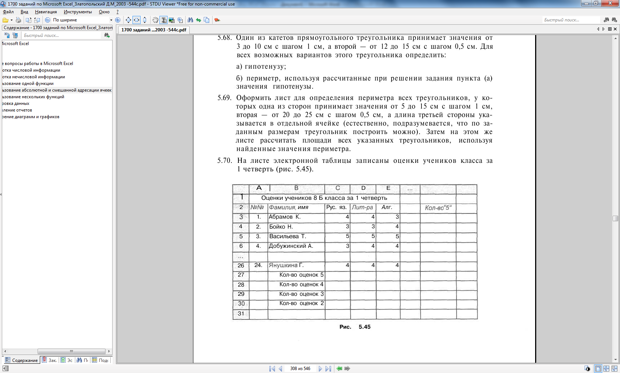The width and height of the screenshot is (620, 373).
Task: Click the sidebar horizontal scrollbar thumb
Action: [x=71, y=351]
